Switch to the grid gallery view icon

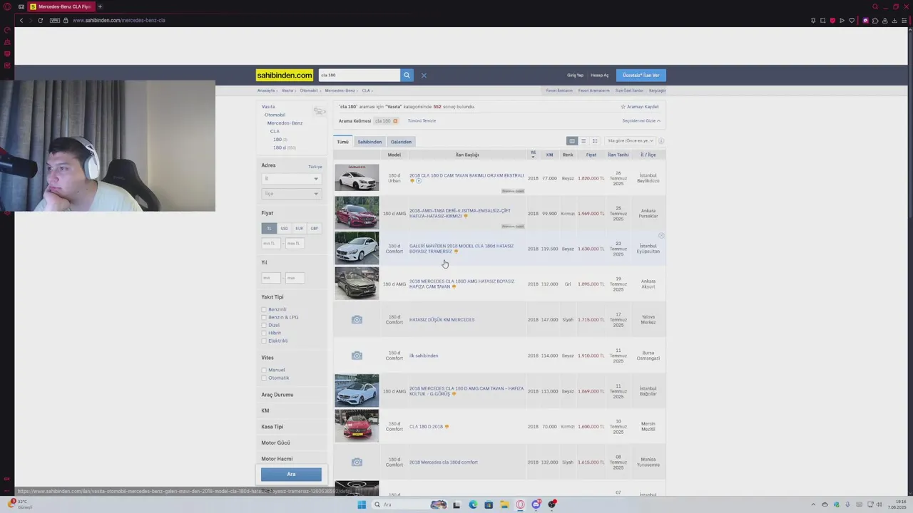coord(595,141)
